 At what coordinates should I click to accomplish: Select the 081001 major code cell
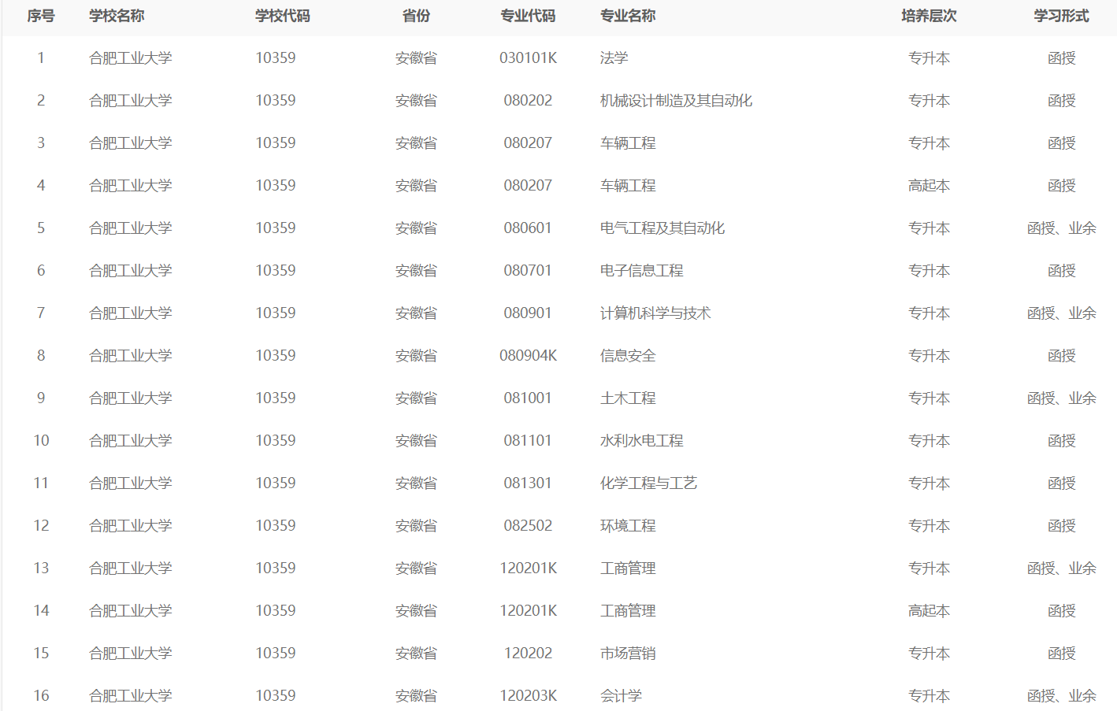pyautogui.click(x=528, y=398)
